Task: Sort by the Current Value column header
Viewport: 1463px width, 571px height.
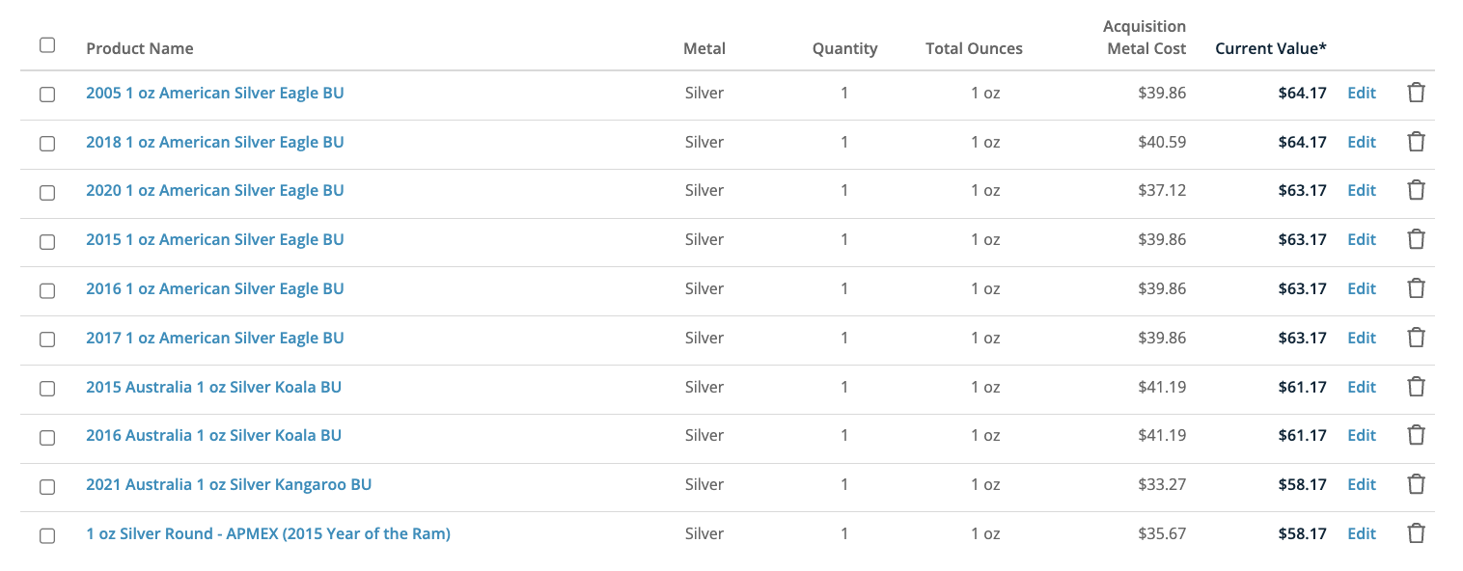Action: (x=1270, y=49)
